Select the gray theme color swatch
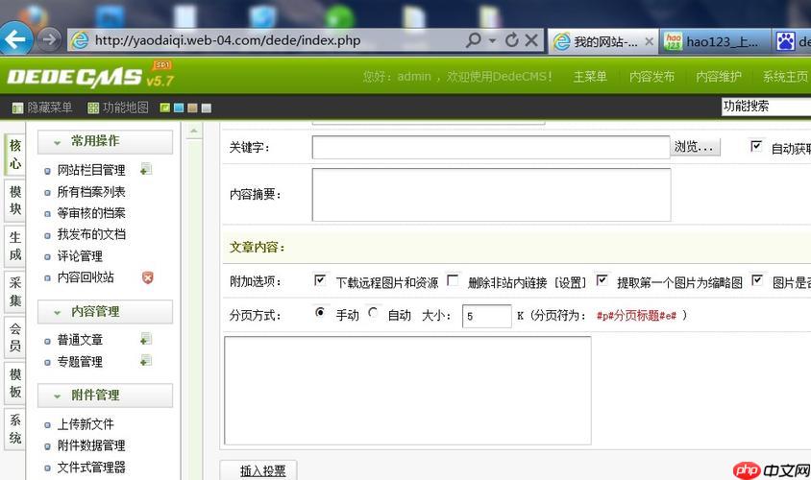 (x=207, y=108)
